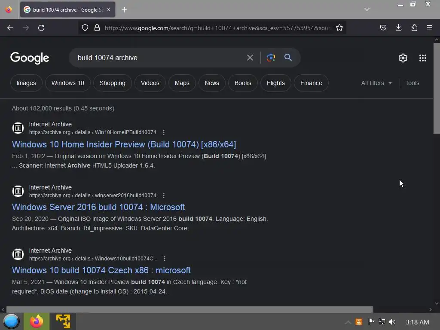Open more options for Win10HomeIPBuild10074 result
This screenshot has height=330, width=440.
pos(164,132)
